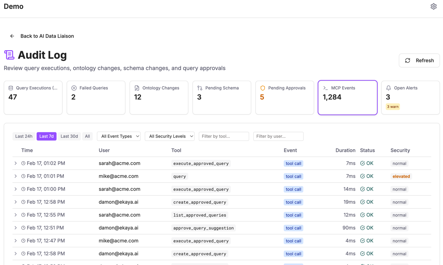Click the Failed Queries error icon
Screen dimensions: 443x265
(75, 88)
